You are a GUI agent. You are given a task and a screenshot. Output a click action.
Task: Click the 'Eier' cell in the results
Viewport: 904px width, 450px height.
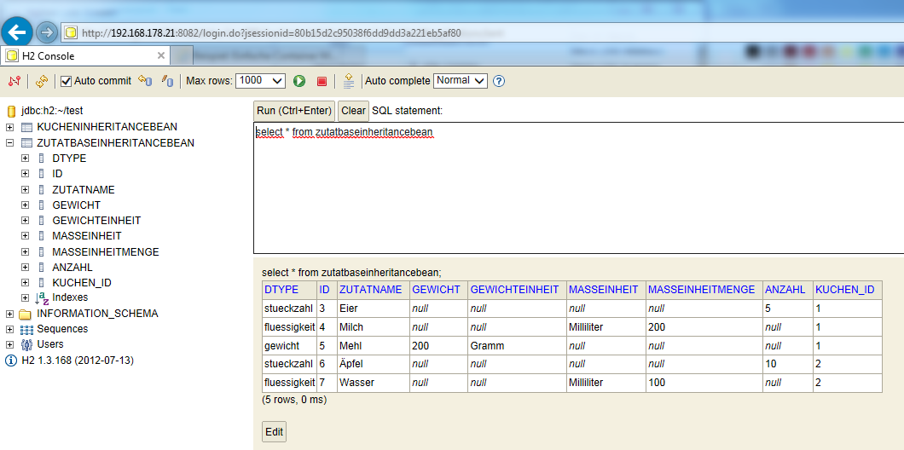(374, 309)
